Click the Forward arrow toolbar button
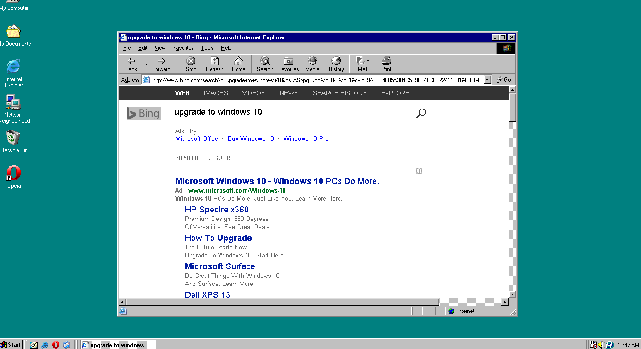641x349 pixels. 161,64
